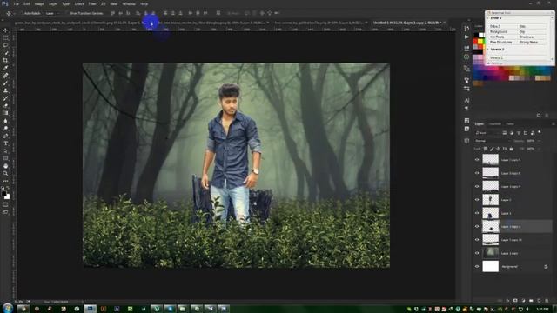Click the Actions play panel icon
557x313 pixels.
coord(466,37)
